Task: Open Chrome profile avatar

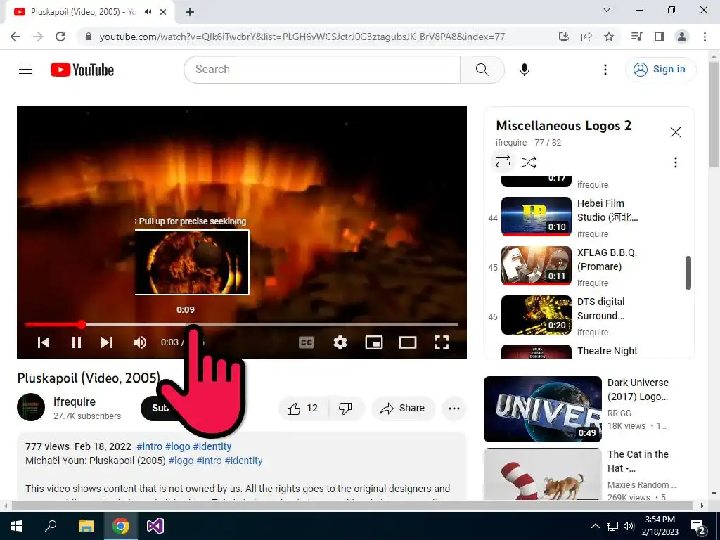Action: [x=682, y=37]
